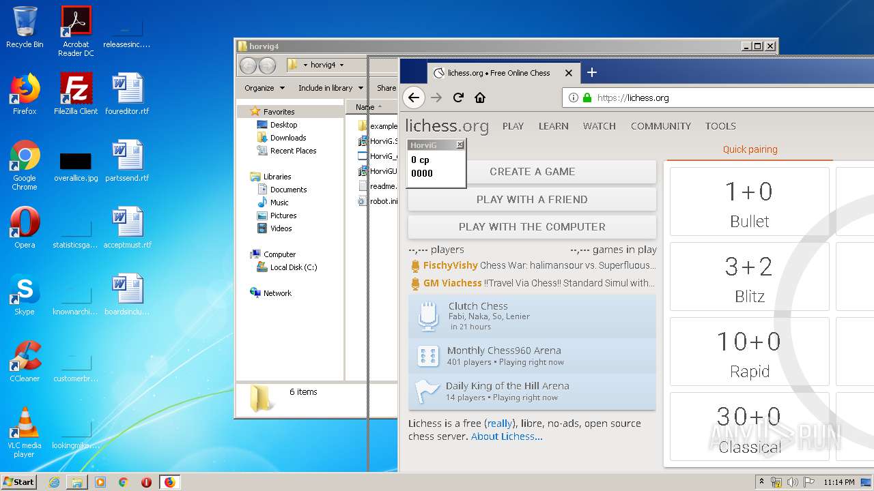Open the COMMUNITY menu on lichess
This screenshot has width=874, height=491.
click(x=660, y=126)
